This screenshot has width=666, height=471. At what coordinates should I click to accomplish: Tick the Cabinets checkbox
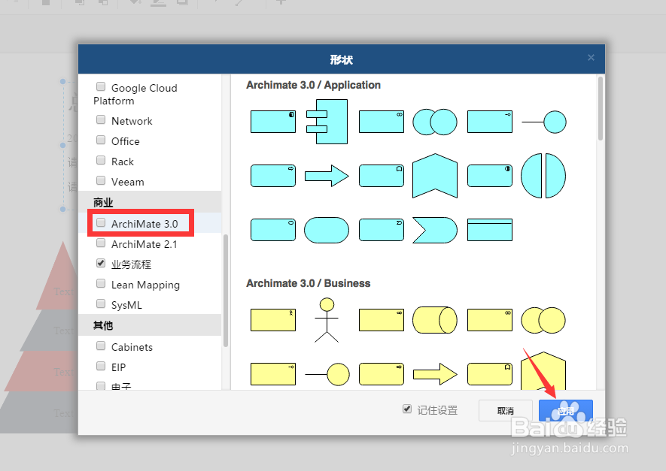[x=101, y=346]
